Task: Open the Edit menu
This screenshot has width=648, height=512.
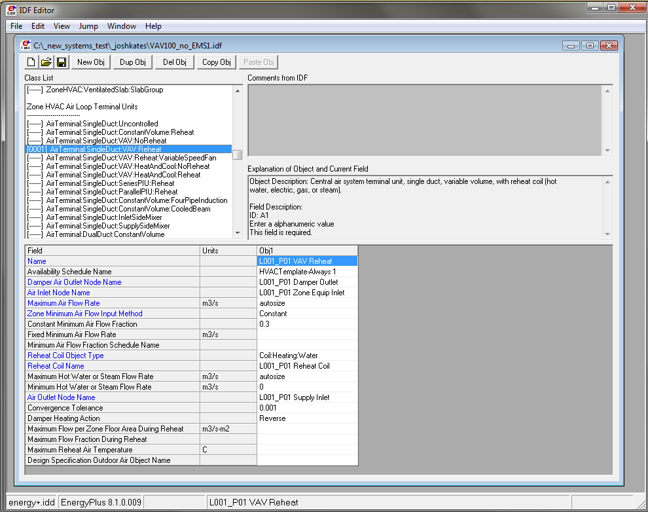Action: [37, 26]
